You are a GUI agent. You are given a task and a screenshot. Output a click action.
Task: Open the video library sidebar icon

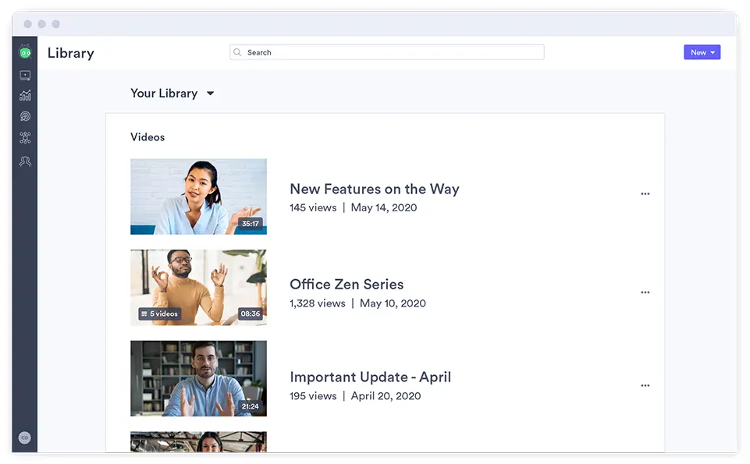coord(25,76)
